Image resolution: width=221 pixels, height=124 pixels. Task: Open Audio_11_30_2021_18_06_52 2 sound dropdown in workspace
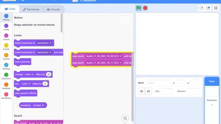tap(104, 56)
